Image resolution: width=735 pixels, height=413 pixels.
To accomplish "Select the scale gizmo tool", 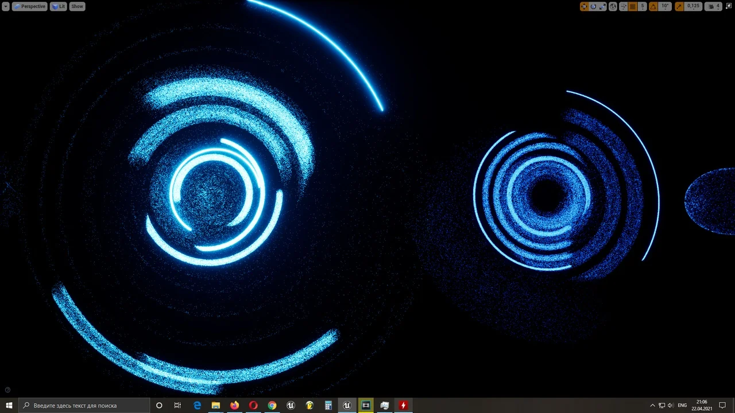I will 602,6.
